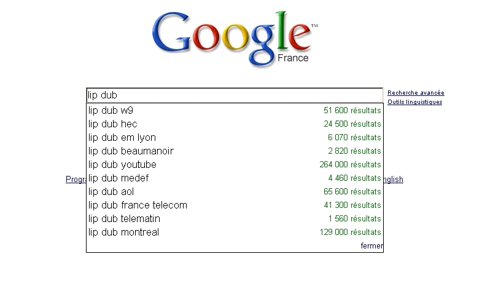Select the 'lip dub w9' suggestion
The height and width of the screenshot is (294, 501).
[111, 111]
